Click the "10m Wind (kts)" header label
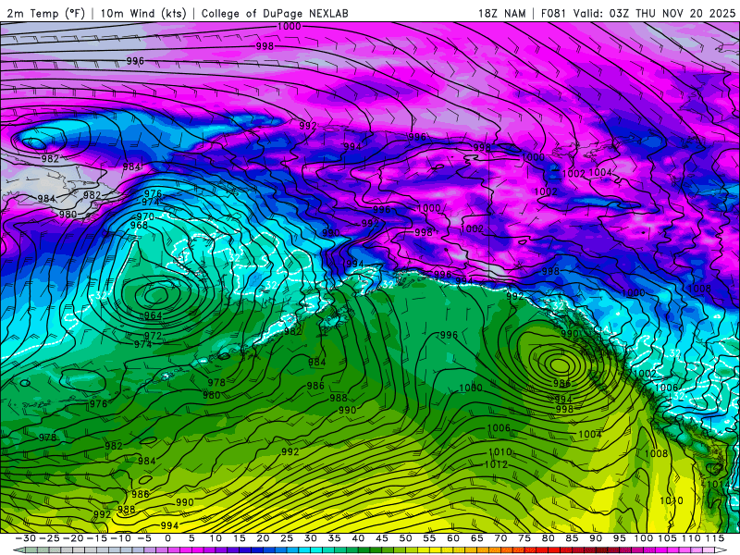The width and height of the screenshot is (740, 555). click(x=143, y=13)
